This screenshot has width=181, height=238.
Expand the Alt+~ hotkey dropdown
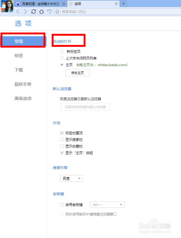pyautogui.click(x=107, y=205)
